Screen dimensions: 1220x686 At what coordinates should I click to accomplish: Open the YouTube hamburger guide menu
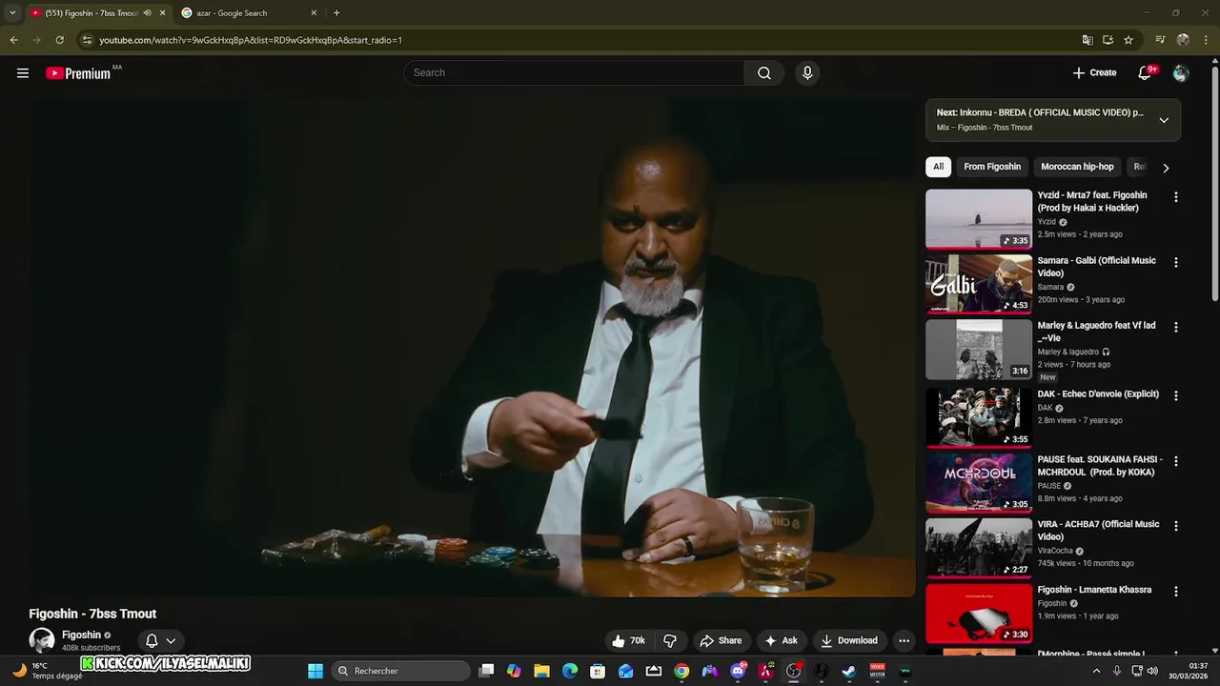click(23, 72)
